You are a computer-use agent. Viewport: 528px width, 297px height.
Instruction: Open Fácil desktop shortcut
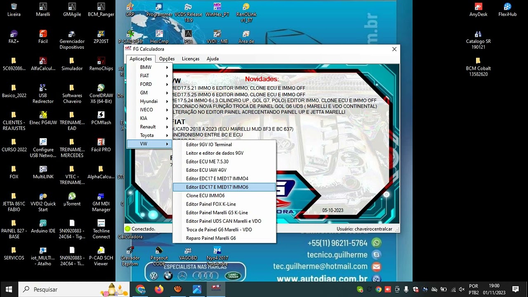(x=43, y=37)
